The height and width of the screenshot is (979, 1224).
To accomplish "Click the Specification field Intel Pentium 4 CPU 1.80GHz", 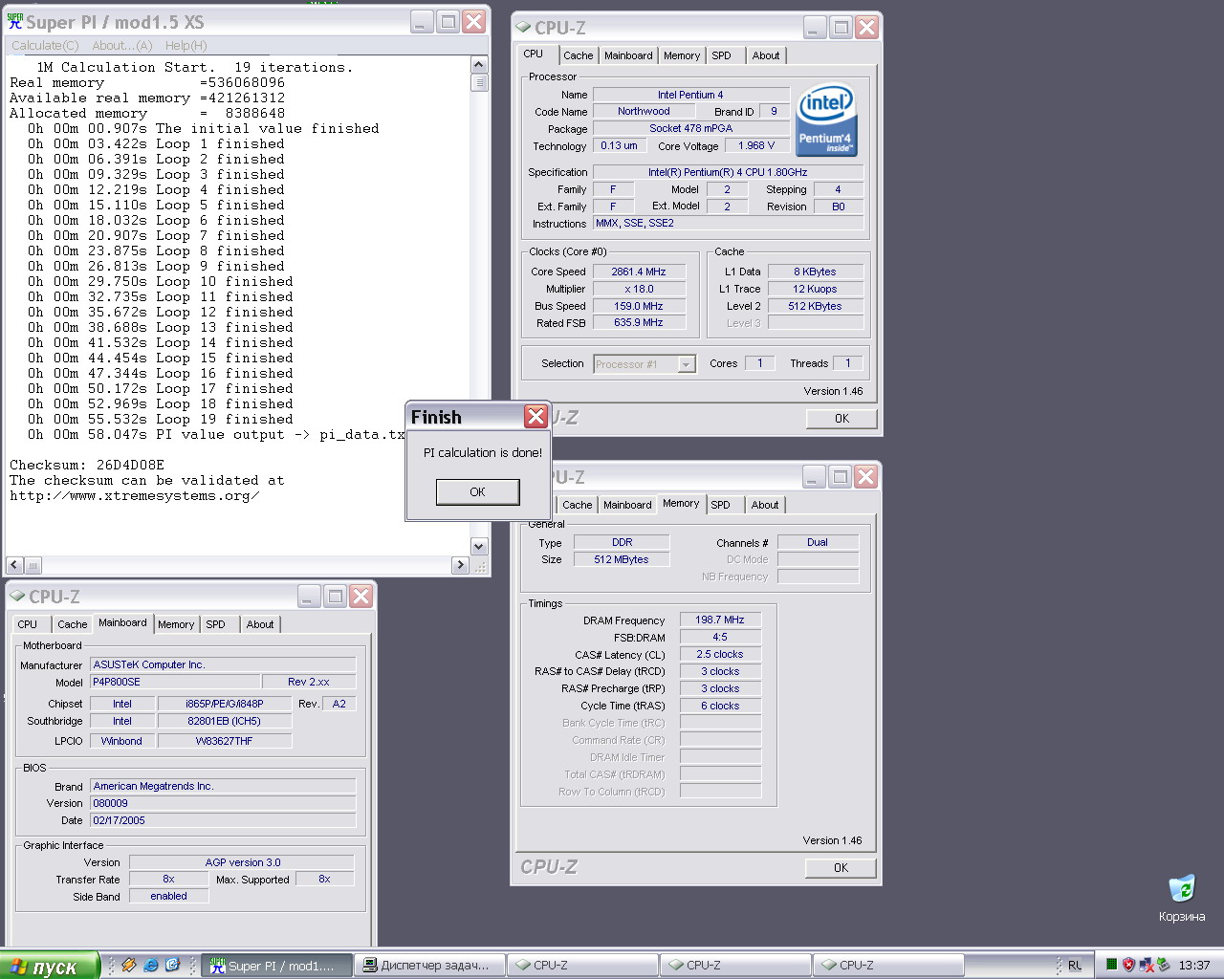I will tap(728, 172).
